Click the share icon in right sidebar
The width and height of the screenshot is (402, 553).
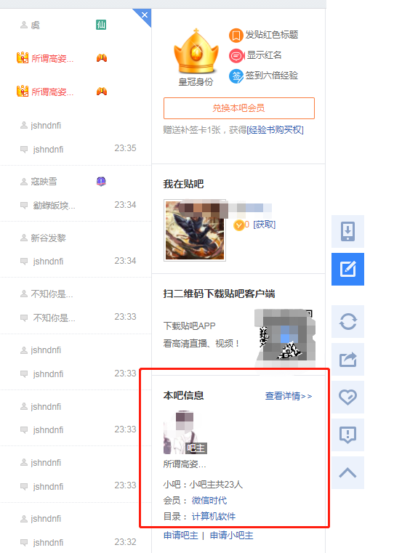[347, 360]
